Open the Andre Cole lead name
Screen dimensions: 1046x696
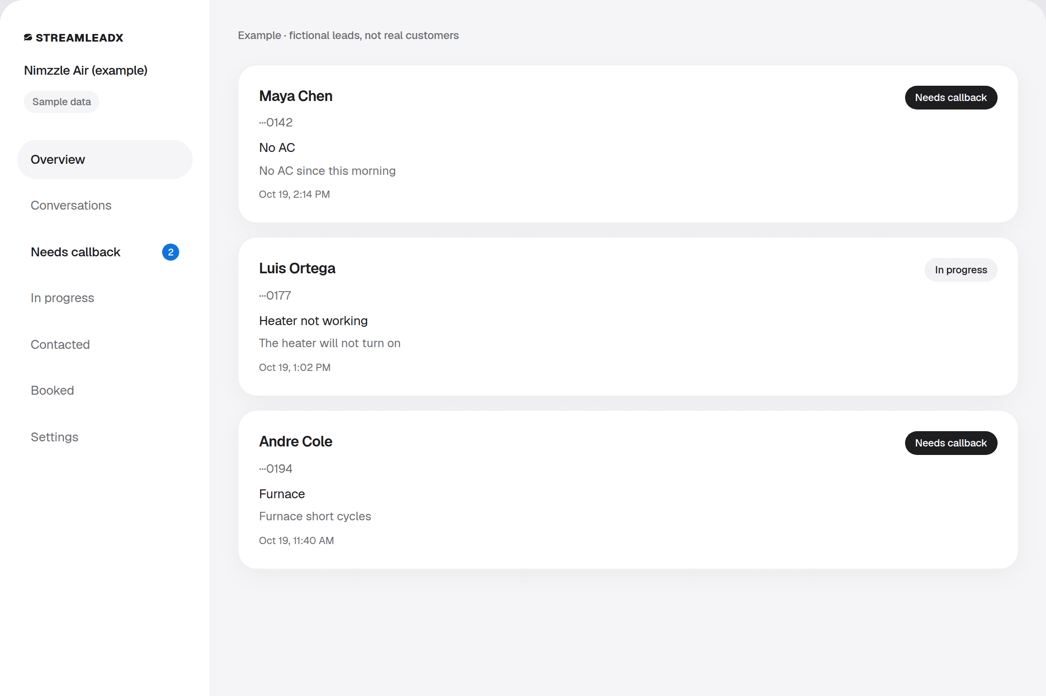[296, 442]
